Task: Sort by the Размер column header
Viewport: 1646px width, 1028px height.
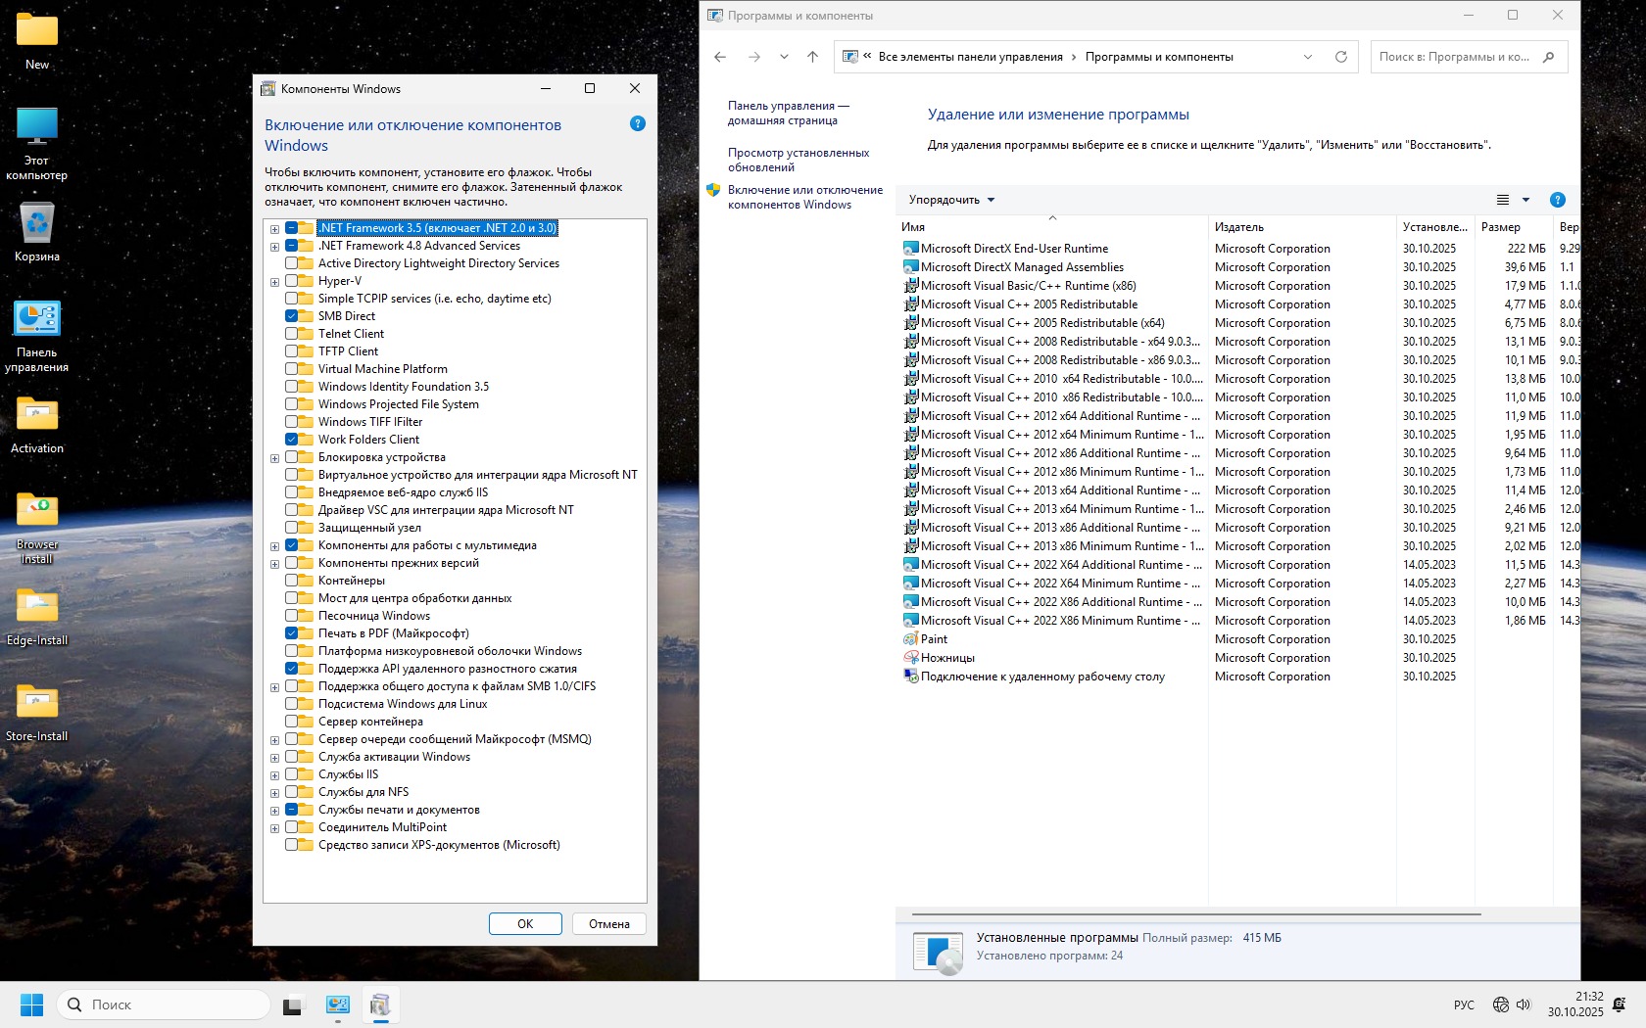Action: click(1500, 227)
